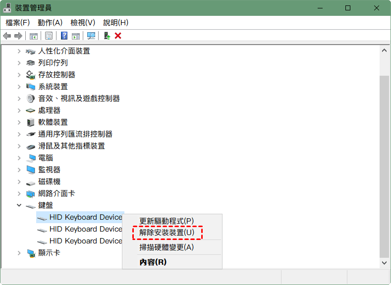Image resolution: width=391 pixels, height=285 pixels.
Task: Choose 更新驅動程式(P) from context menu
Action: (x=172, y=221)
